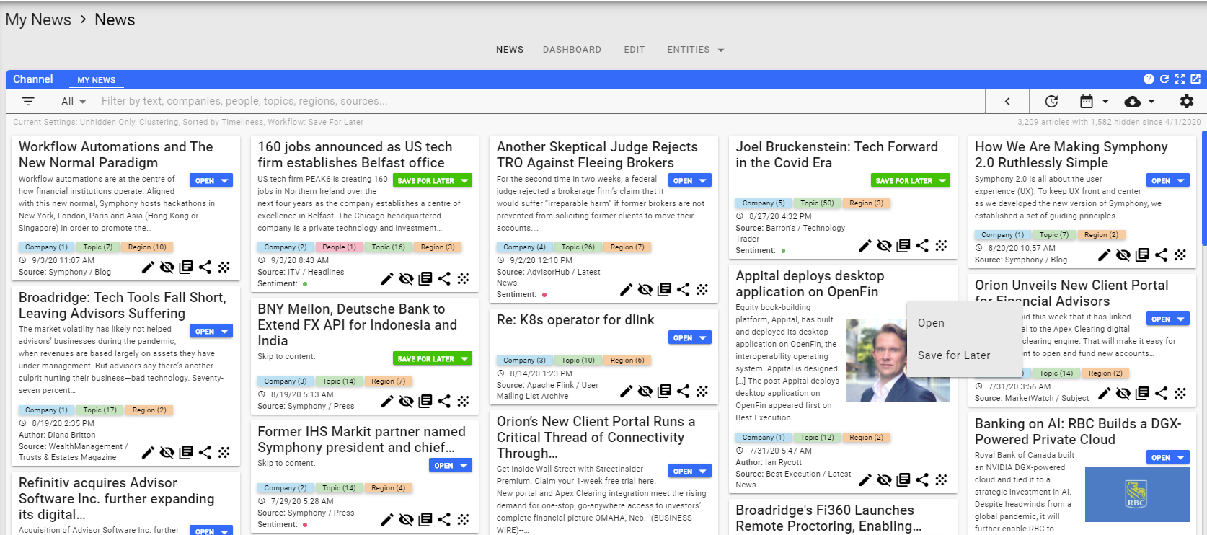This screenshot has height=535, width=1207.
Task: Click cluster dots icon on Joel Bruckenstein article
Action: click(941, 246)
